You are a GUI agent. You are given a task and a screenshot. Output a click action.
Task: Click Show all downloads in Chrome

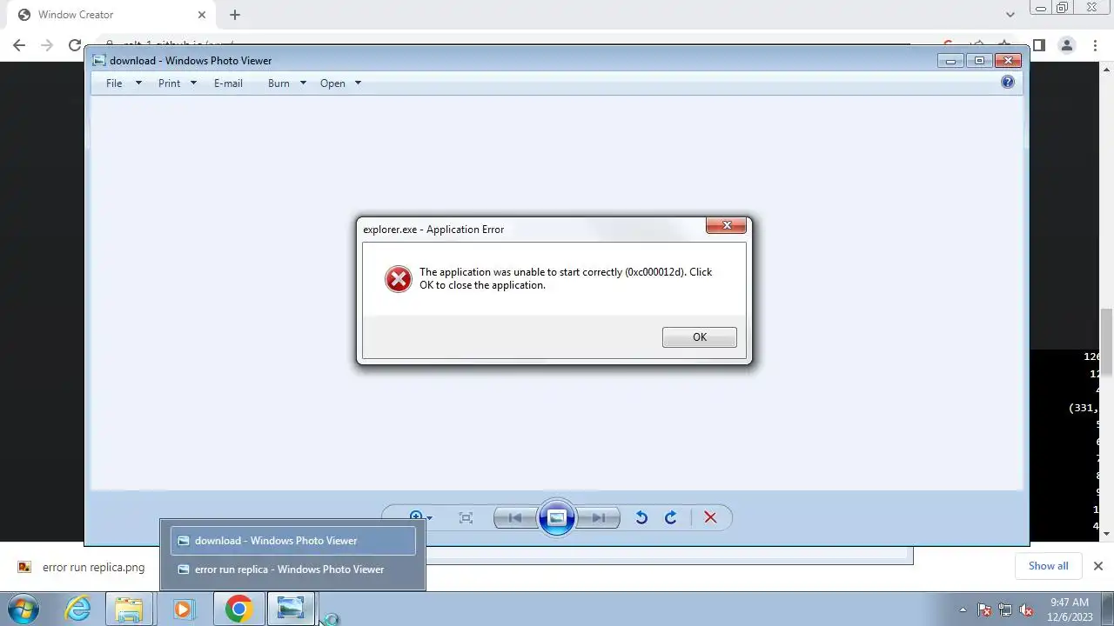tap(1048, 566)
